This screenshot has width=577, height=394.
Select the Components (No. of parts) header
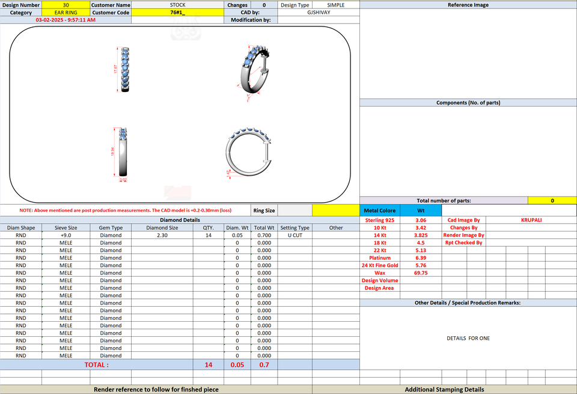coord(468,103)
